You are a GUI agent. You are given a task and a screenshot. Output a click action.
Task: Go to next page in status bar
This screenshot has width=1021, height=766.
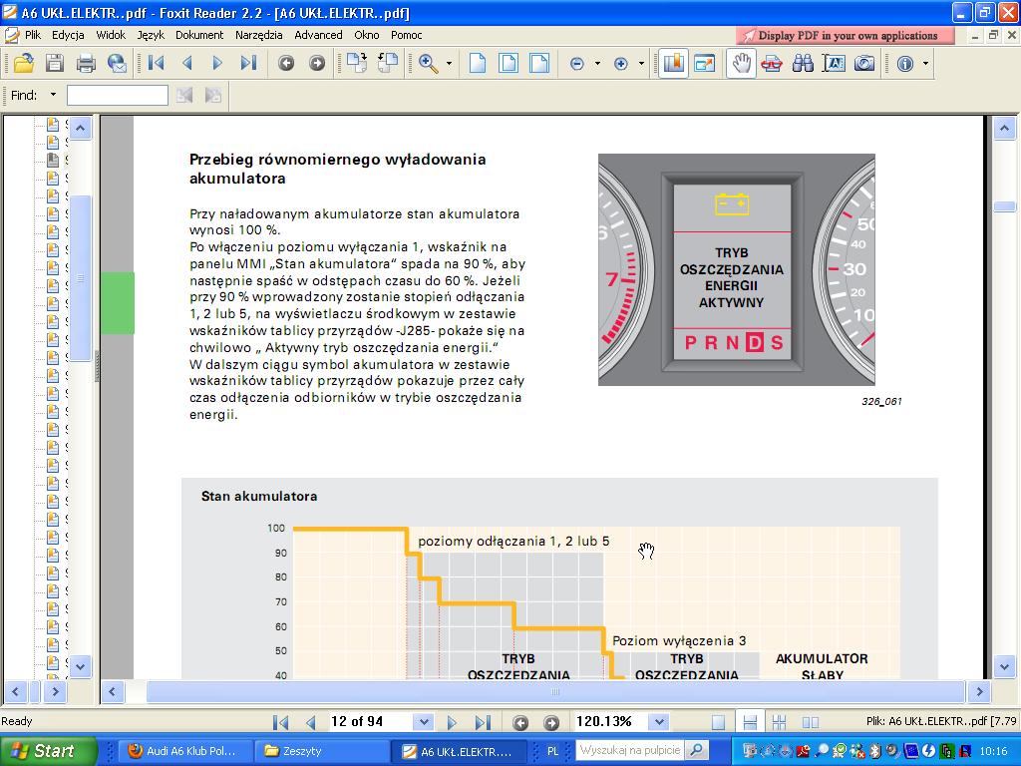point(452,722)
